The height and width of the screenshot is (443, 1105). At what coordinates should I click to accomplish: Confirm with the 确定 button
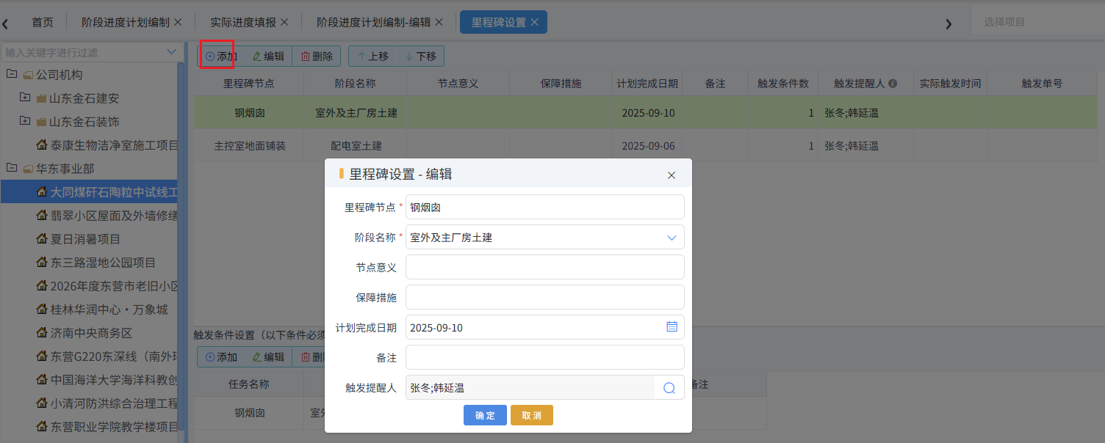[485, 415]
